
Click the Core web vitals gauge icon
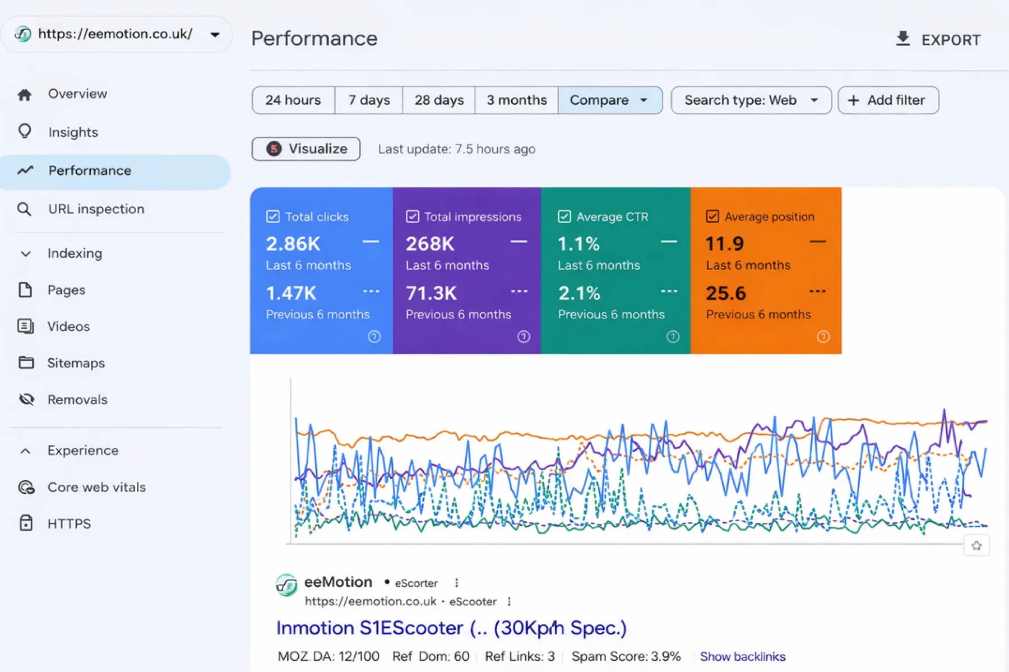pyautogui.click(x=26, y=487)
